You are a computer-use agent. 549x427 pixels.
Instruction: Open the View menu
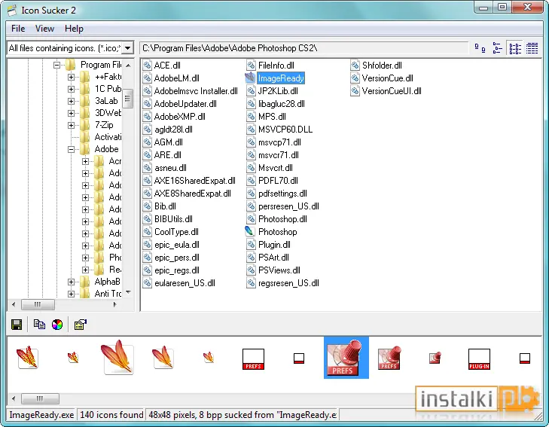[x=44, y=29]
